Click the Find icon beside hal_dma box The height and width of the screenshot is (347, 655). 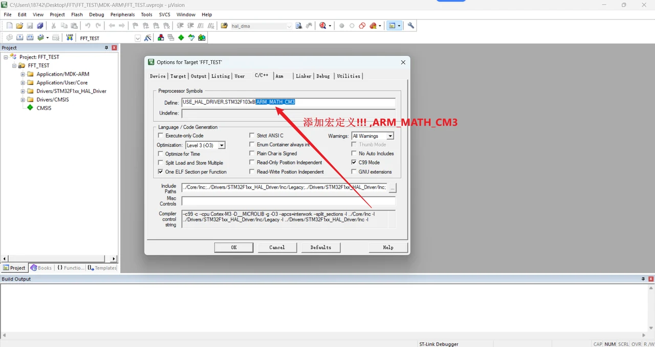click(x=299, y=26)
